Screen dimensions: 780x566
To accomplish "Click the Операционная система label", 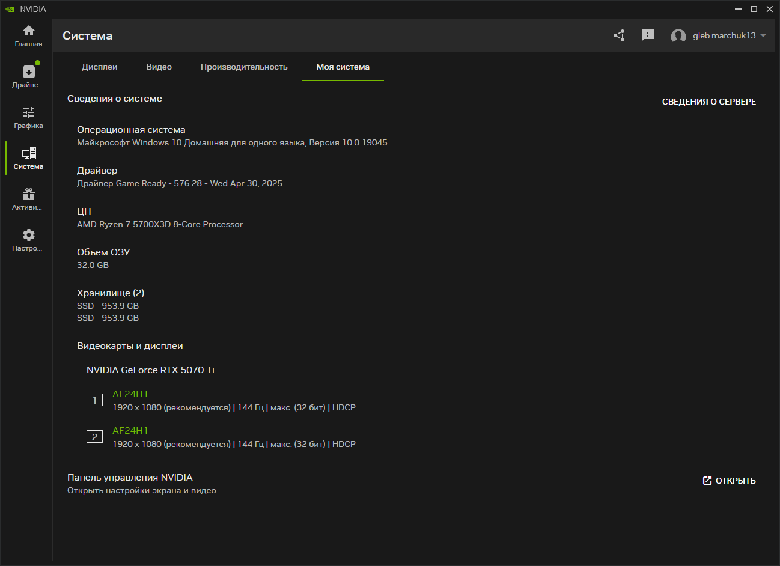I will (x=131, y=130).
